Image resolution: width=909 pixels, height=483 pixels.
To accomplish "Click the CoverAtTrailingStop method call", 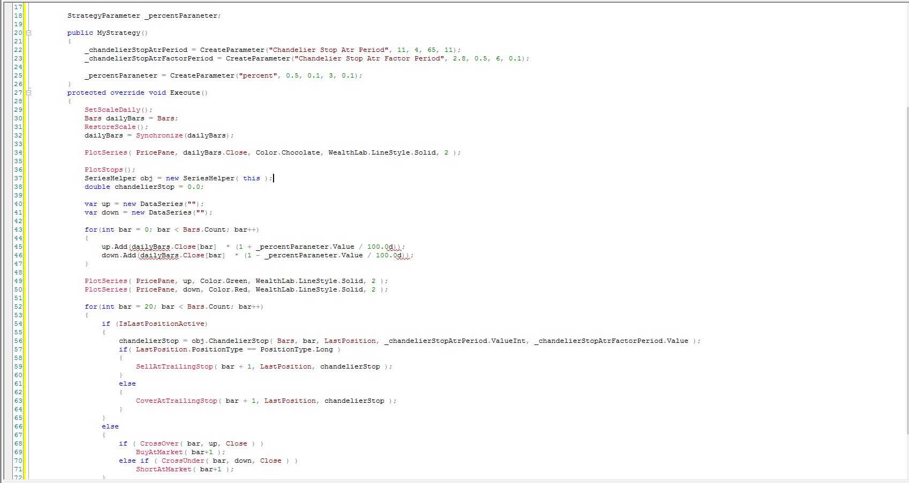I will (176, 401).
